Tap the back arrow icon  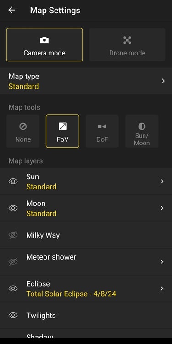click(11, 10)
